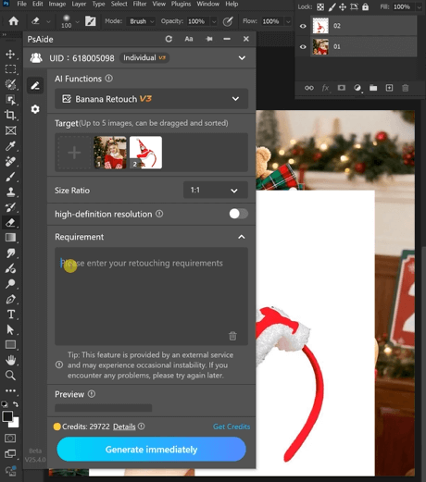This screenshot has width=426, height=482.
Task: Click the trash icon in Requirement box
Action: pos(232,336)
